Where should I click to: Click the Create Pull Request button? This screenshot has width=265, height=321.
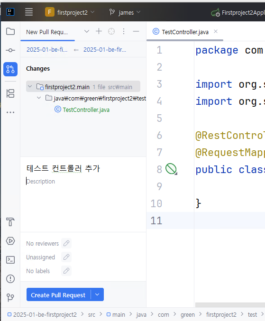coord(58,295)
